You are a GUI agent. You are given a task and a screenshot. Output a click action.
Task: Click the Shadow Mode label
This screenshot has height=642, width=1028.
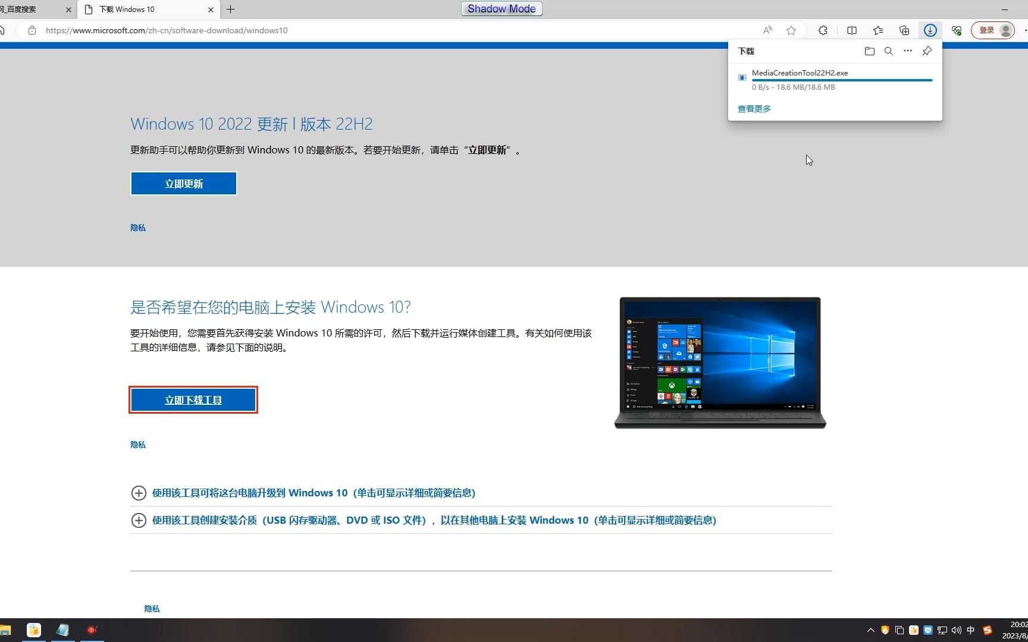point(502,9)
